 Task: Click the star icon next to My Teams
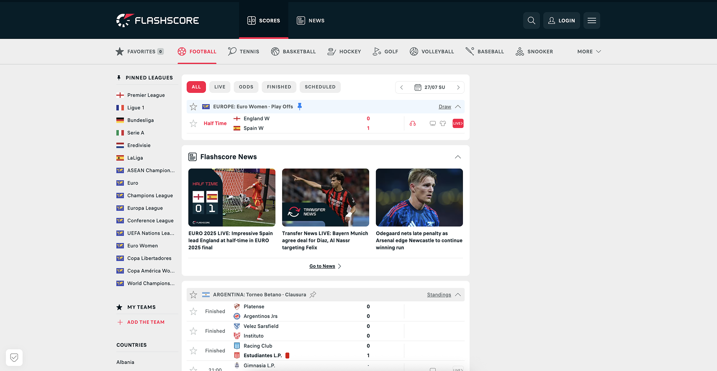119,307
